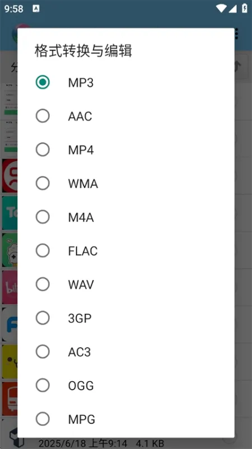Screen dimensions: 252x449
Task: Tap the WAV label text
Action: [81, 285]
